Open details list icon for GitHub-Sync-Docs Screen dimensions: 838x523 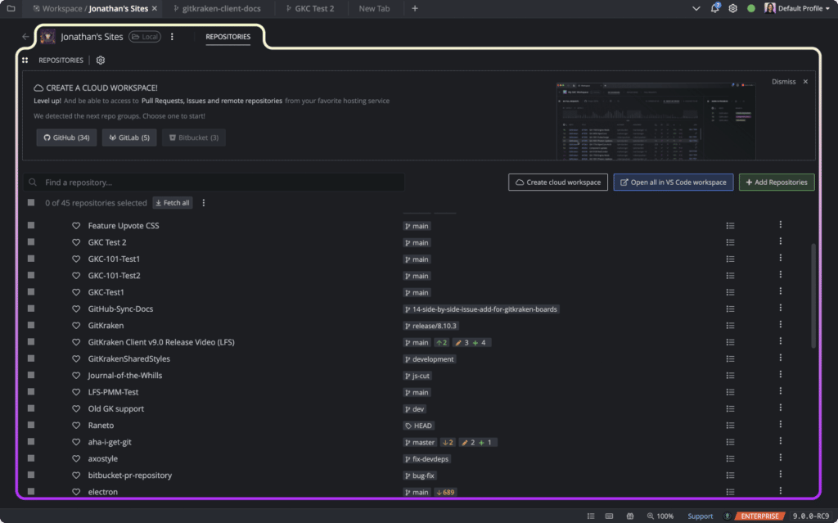tap(730, 309)
